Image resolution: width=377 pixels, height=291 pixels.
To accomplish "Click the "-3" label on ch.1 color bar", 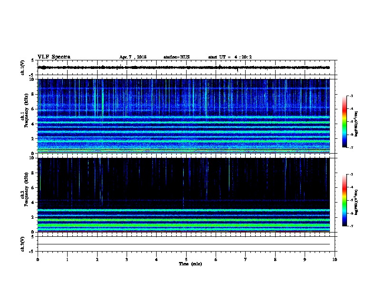I will pos(351,96).
